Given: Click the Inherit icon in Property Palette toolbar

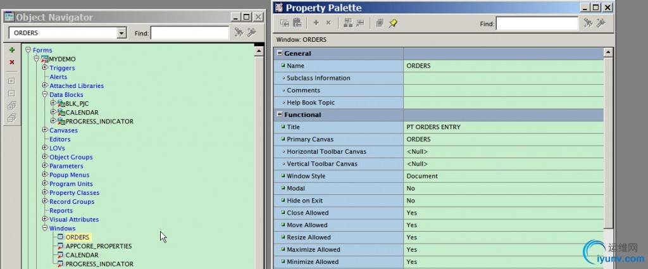Looking at the screenshot, I should tap(360, 23).
